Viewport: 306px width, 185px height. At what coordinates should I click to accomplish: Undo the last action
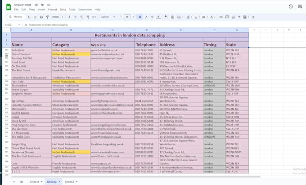(29, 17)
